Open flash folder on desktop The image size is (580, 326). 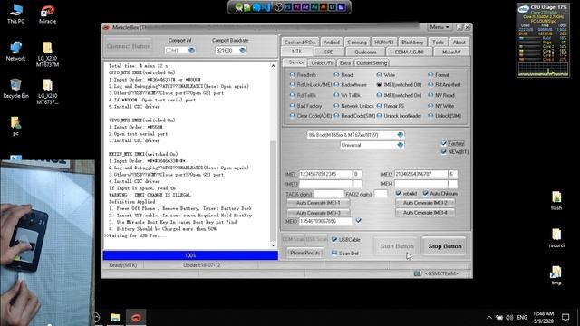[556, 201]
